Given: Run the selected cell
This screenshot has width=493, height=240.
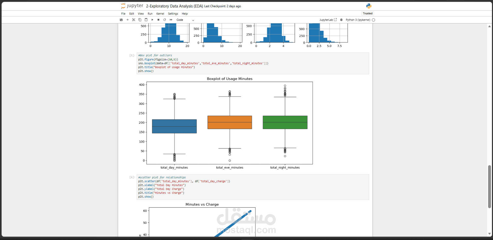Looking at the screenshot, I should [x=152, y=20].
